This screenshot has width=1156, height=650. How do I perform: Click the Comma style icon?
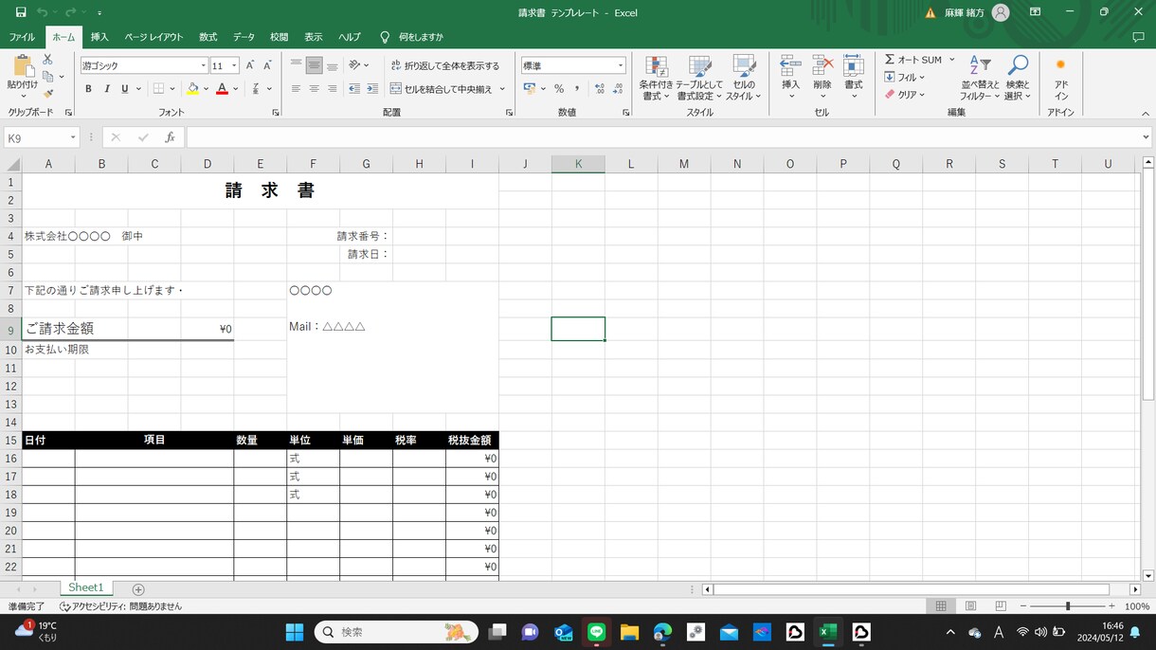(x=577, y=88)
